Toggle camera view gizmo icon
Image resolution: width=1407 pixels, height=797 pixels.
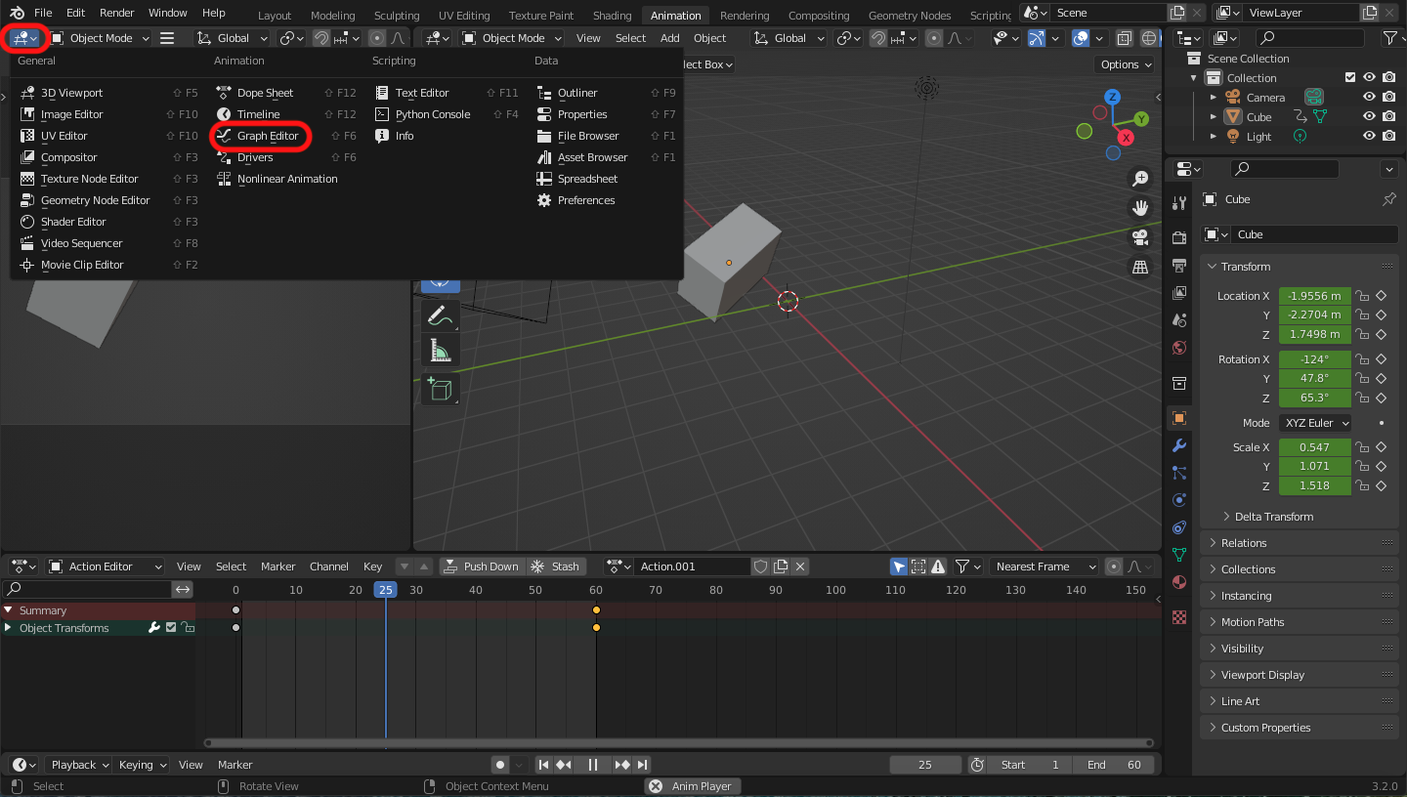click(x=1139, y=237)
